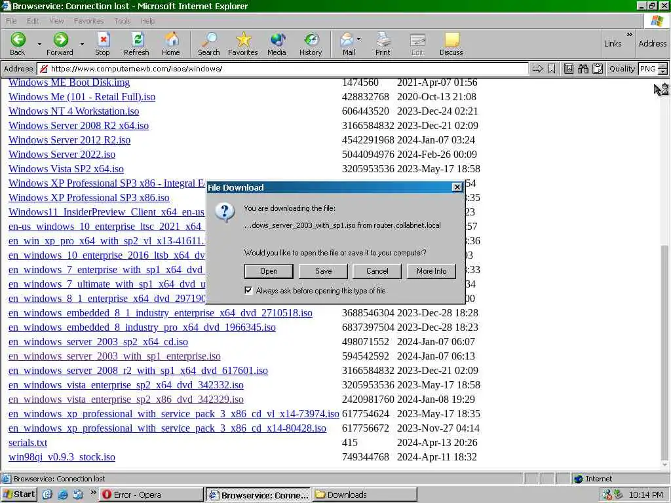
Task: Click the Quality PNG spinner arrows
Action: pos(663,68)
